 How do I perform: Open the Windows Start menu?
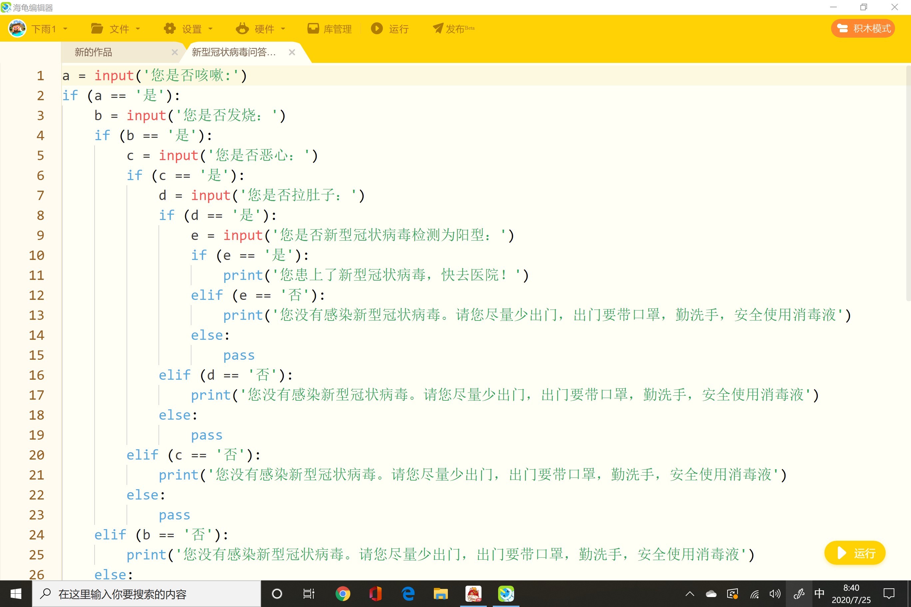pos(16,593)
